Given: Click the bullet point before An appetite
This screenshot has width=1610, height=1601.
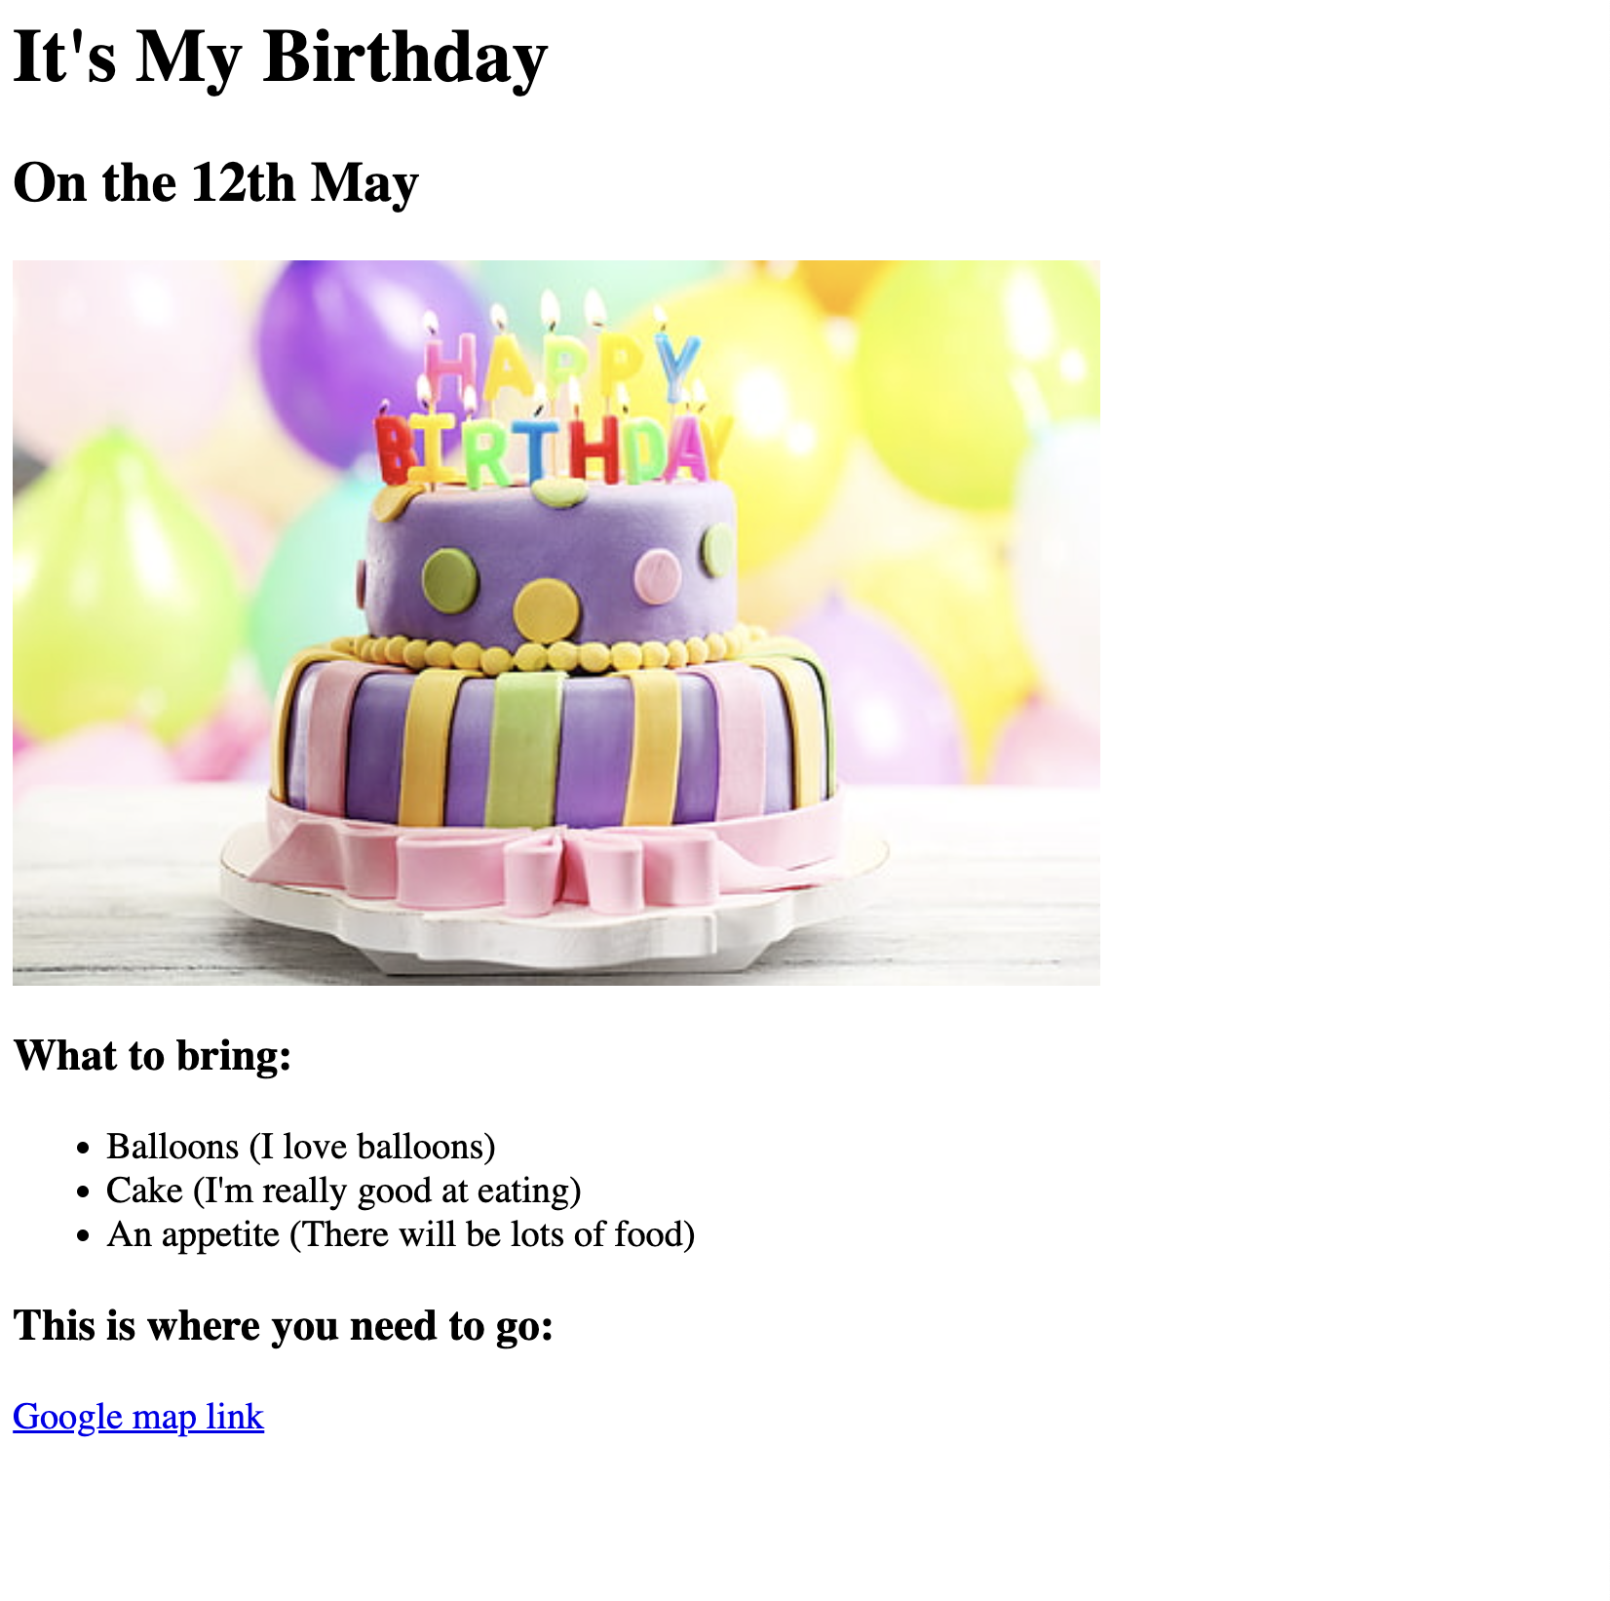Looking at the screenshot, I should 84,1236.
